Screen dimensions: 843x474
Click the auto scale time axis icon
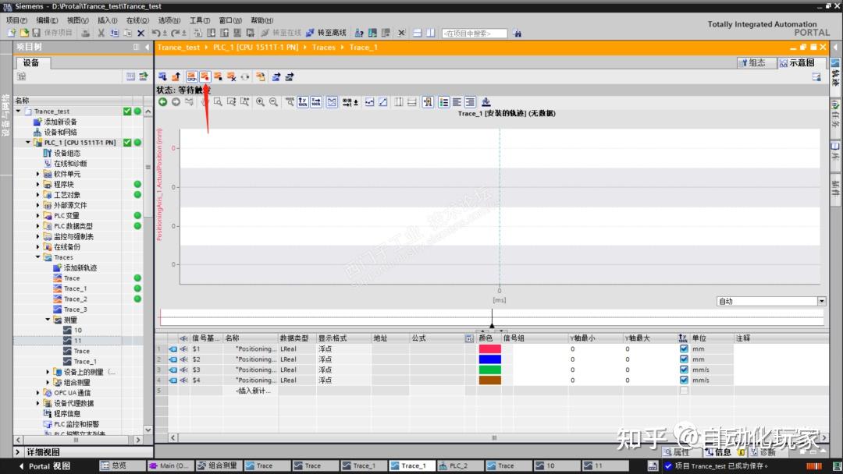(x=316, y=102)
